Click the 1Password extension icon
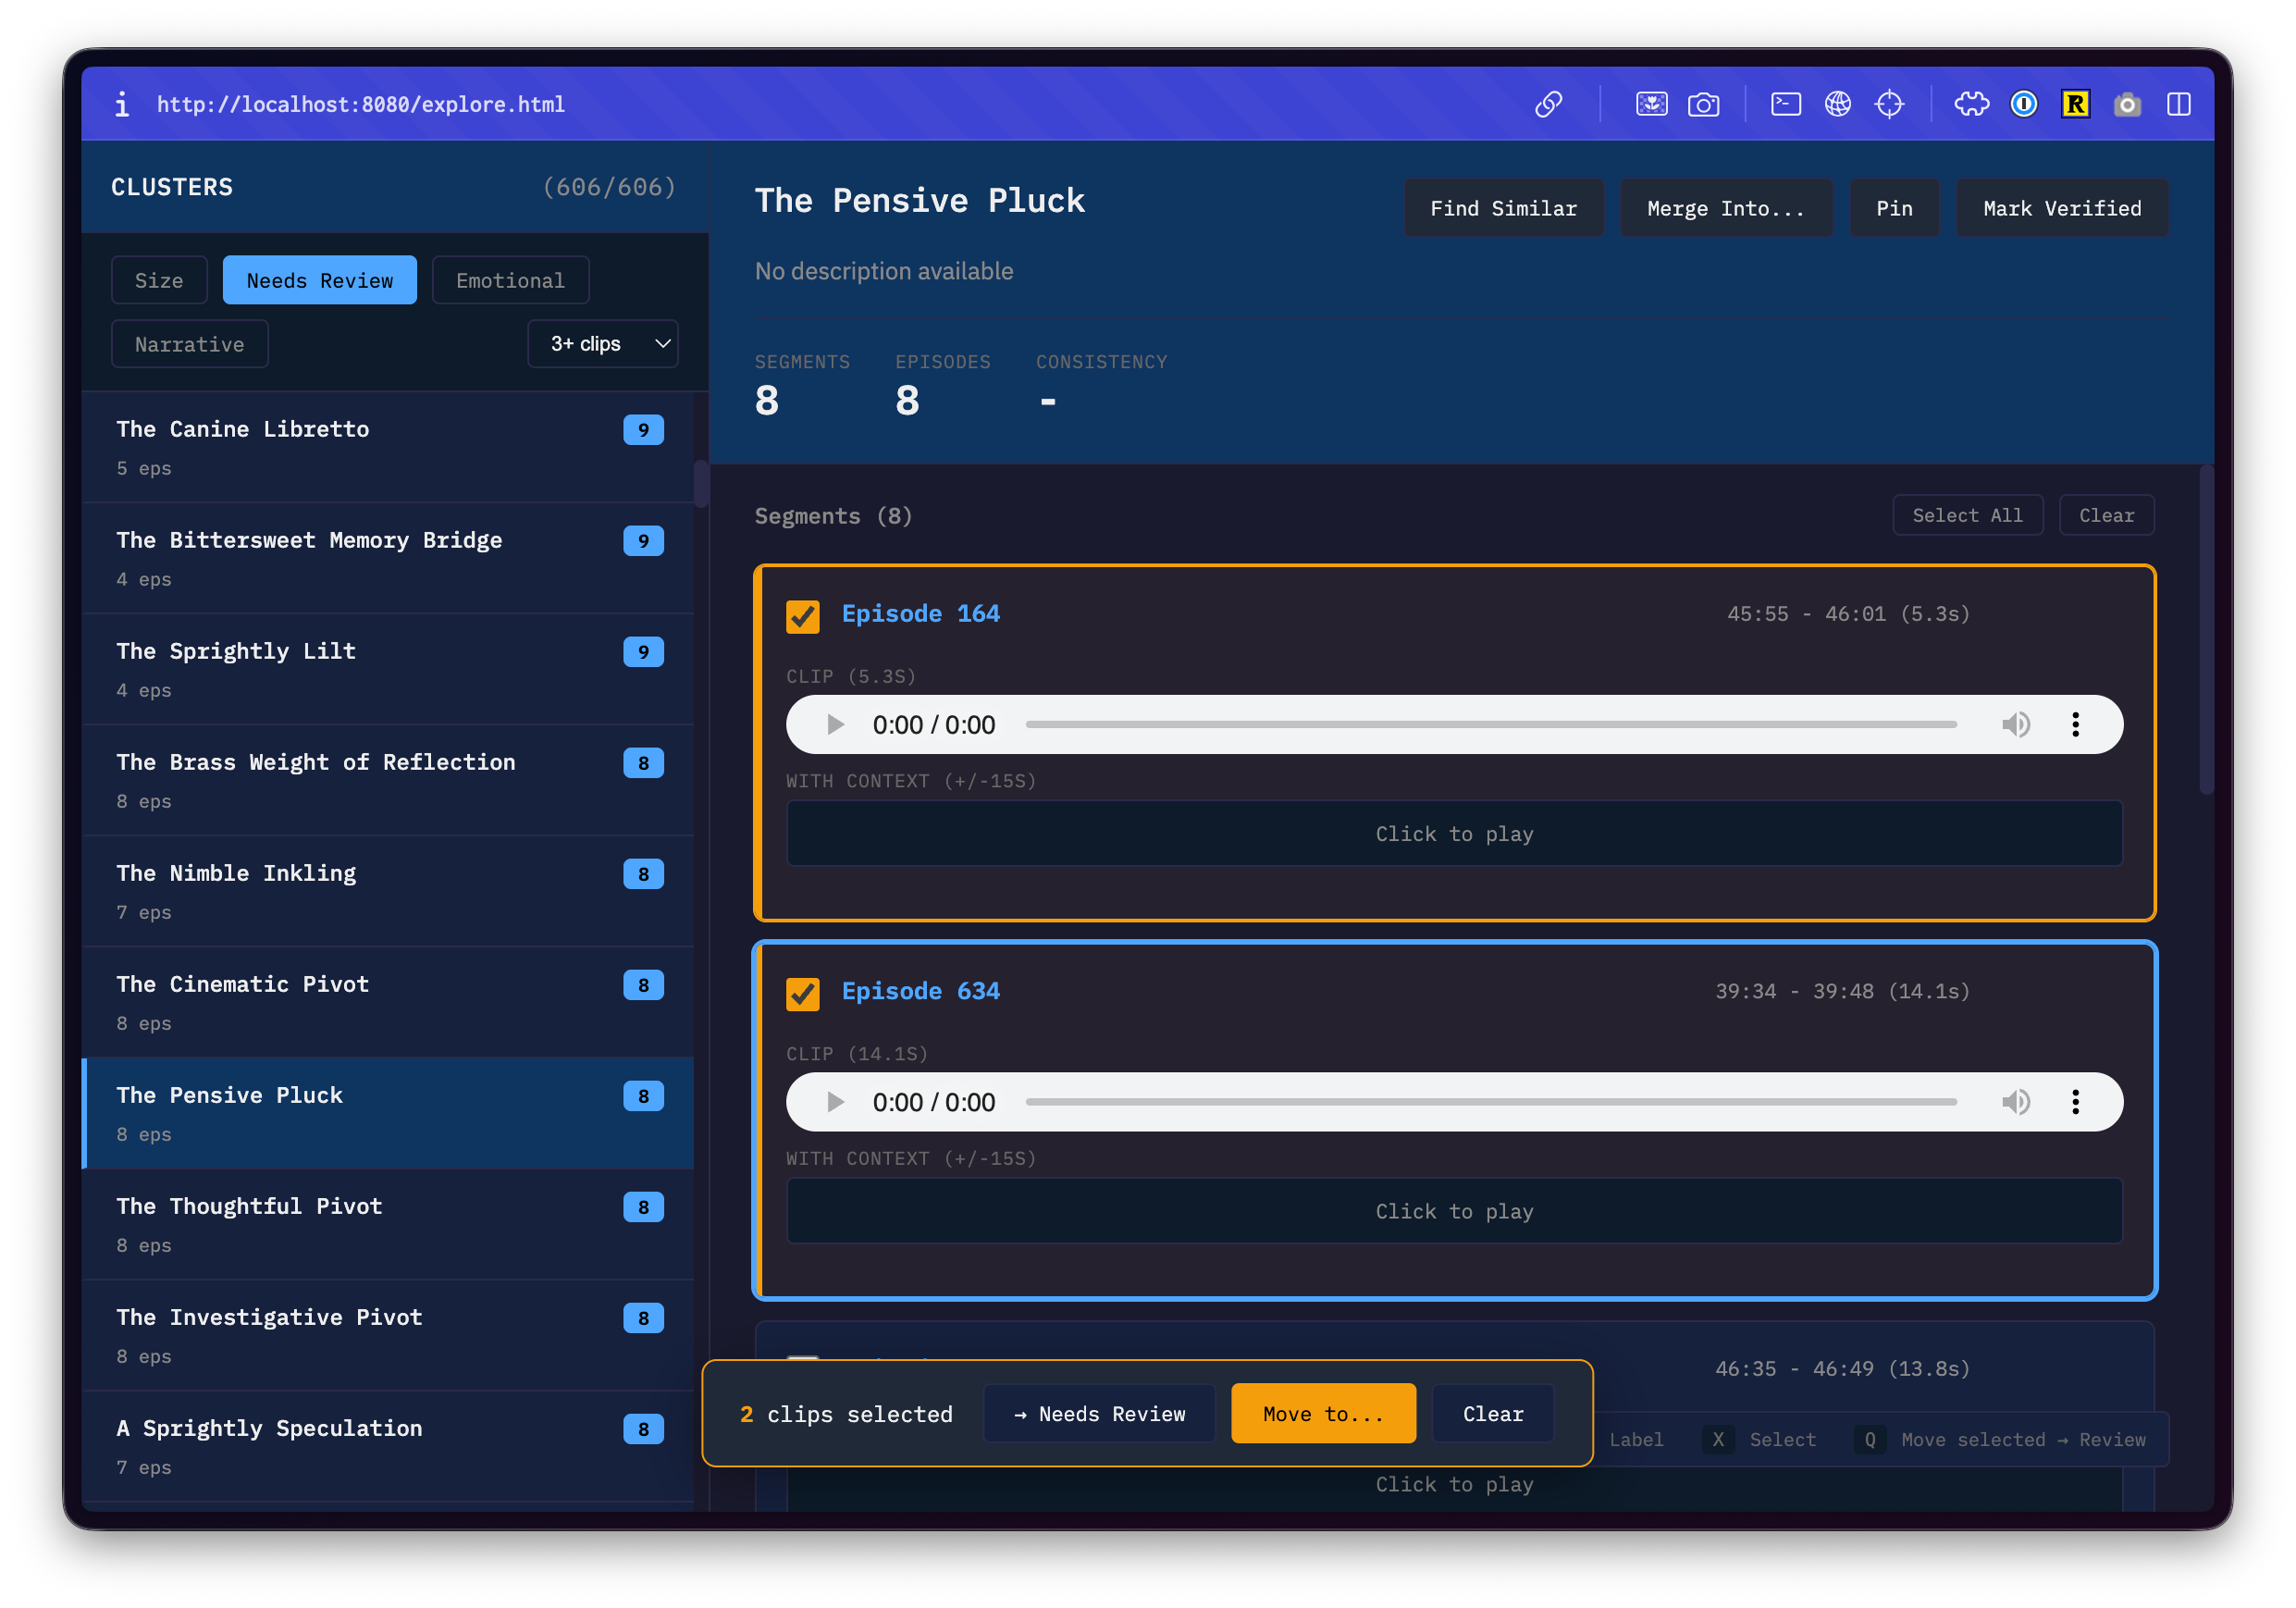 click(2023, 104)
